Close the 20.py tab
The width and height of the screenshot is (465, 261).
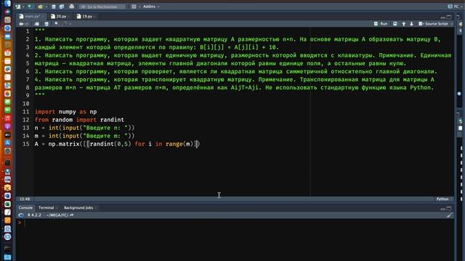pyautogui.click(x=69, y=17)
